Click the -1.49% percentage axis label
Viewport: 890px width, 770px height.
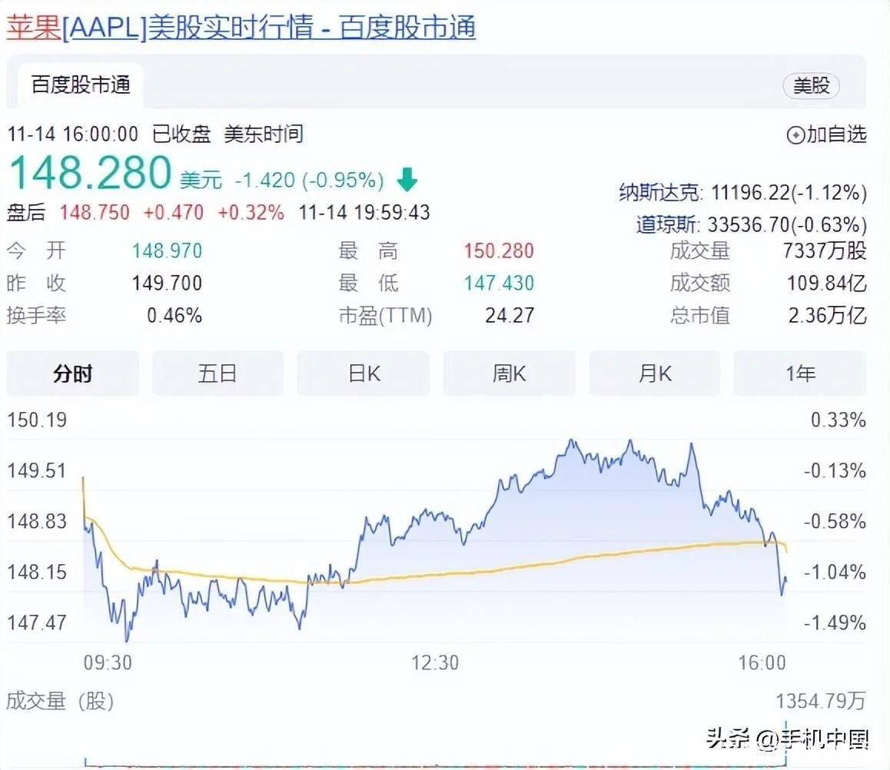pyautogui.click(x=835, y=623)
